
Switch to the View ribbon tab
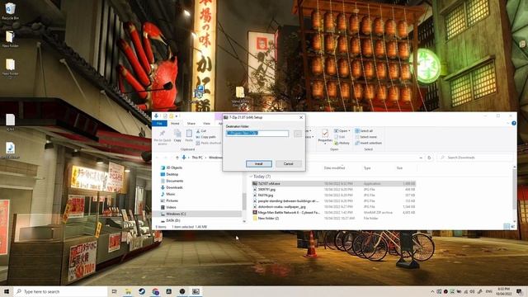point(206,124)
